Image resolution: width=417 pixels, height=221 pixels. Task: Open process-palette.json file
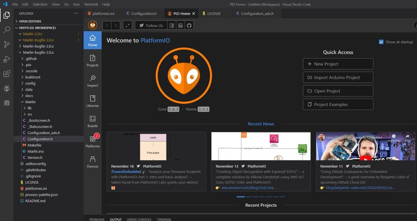pos(49,195)
